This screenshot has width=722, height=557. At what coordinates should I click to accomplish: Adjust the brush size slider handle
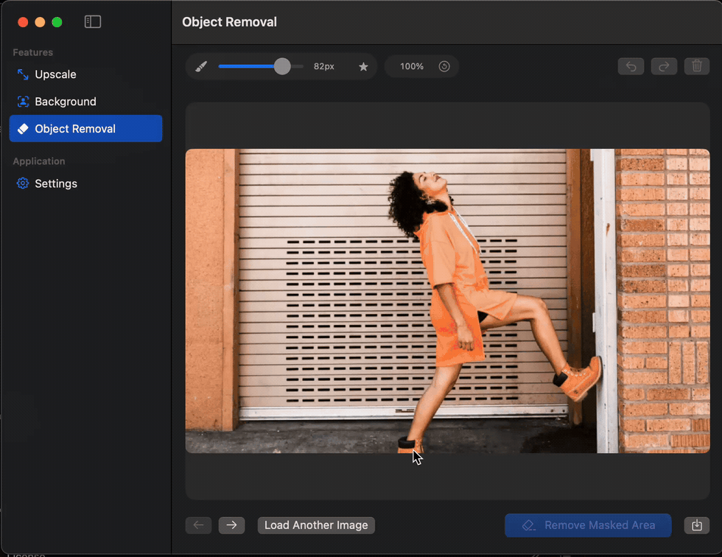tap(282, 66)
